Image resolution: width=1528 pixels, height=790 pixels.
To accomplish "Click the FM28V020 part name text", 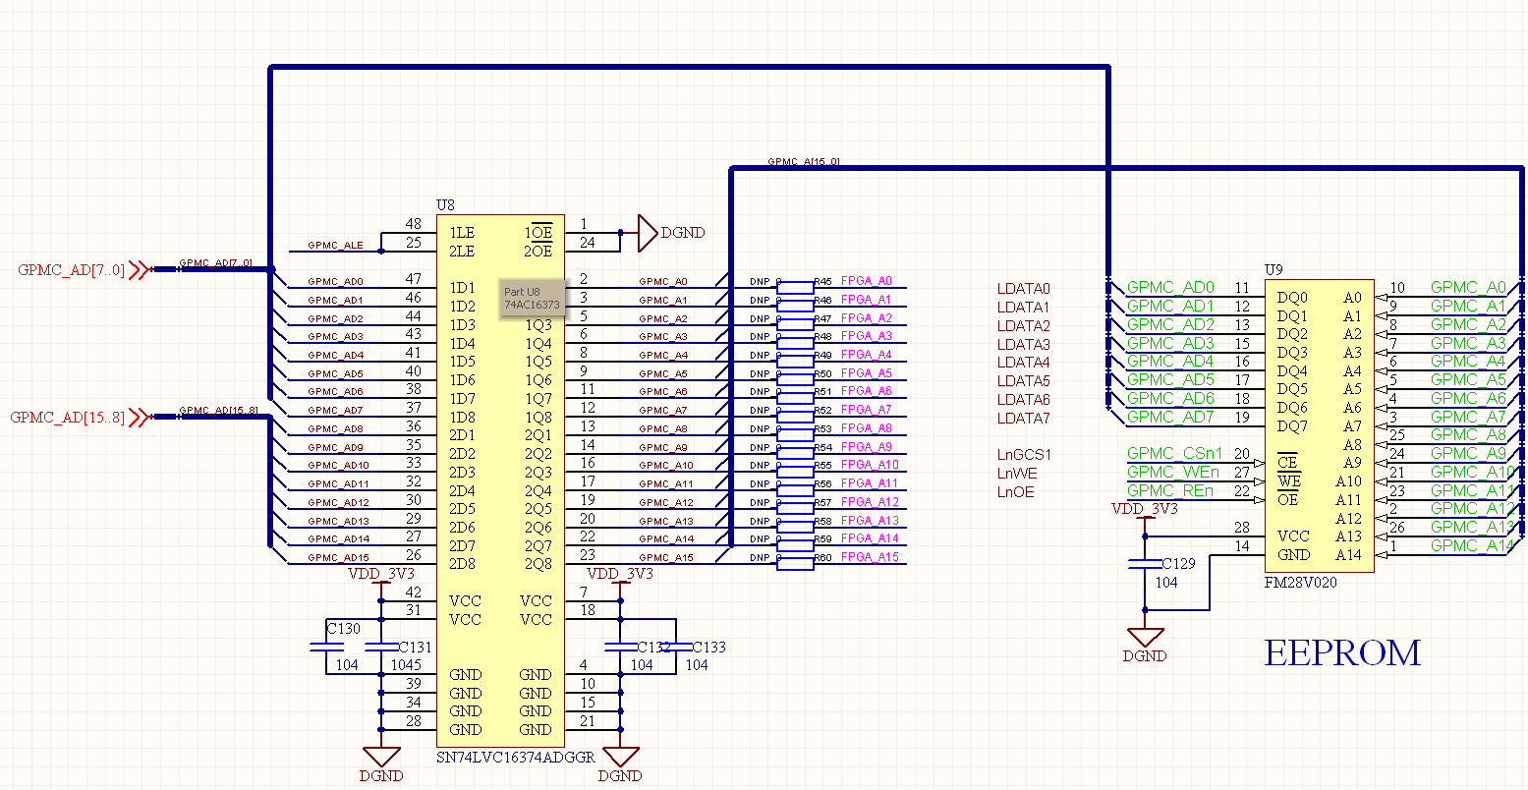I will [1300, 583].
